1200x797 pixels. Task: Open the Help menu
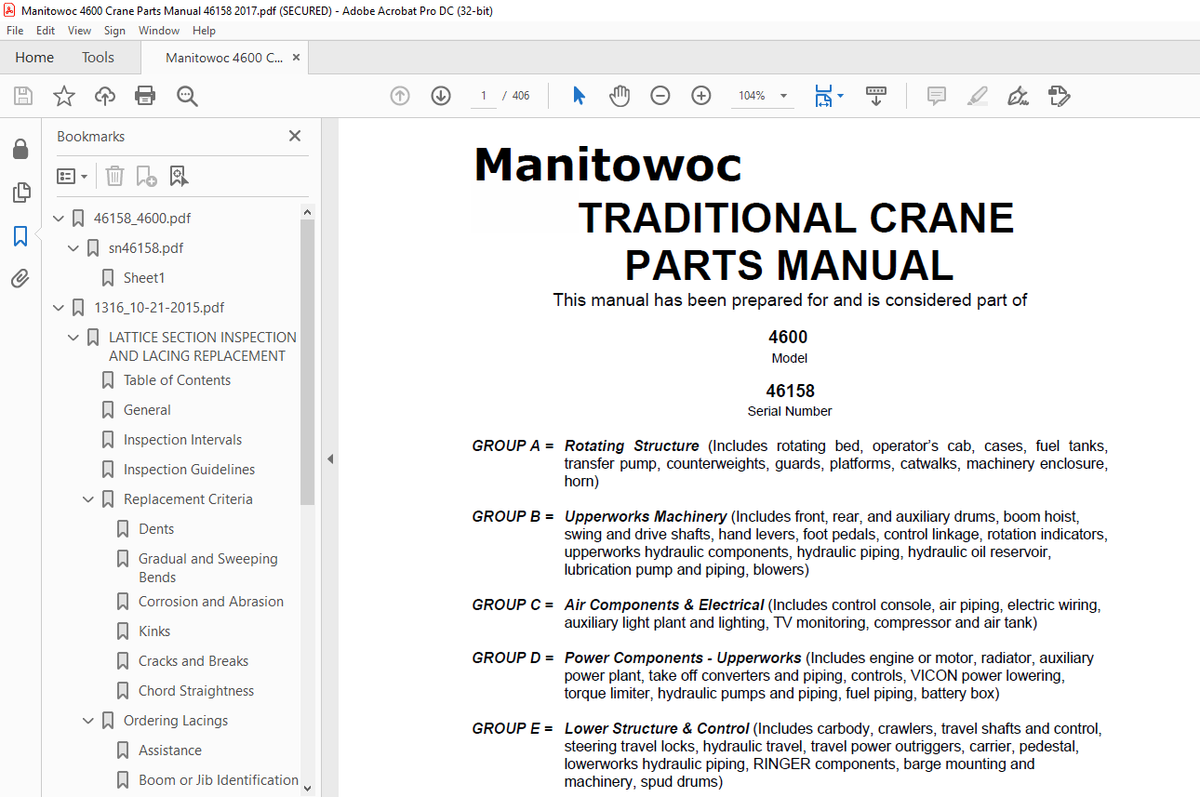point(204,31)
